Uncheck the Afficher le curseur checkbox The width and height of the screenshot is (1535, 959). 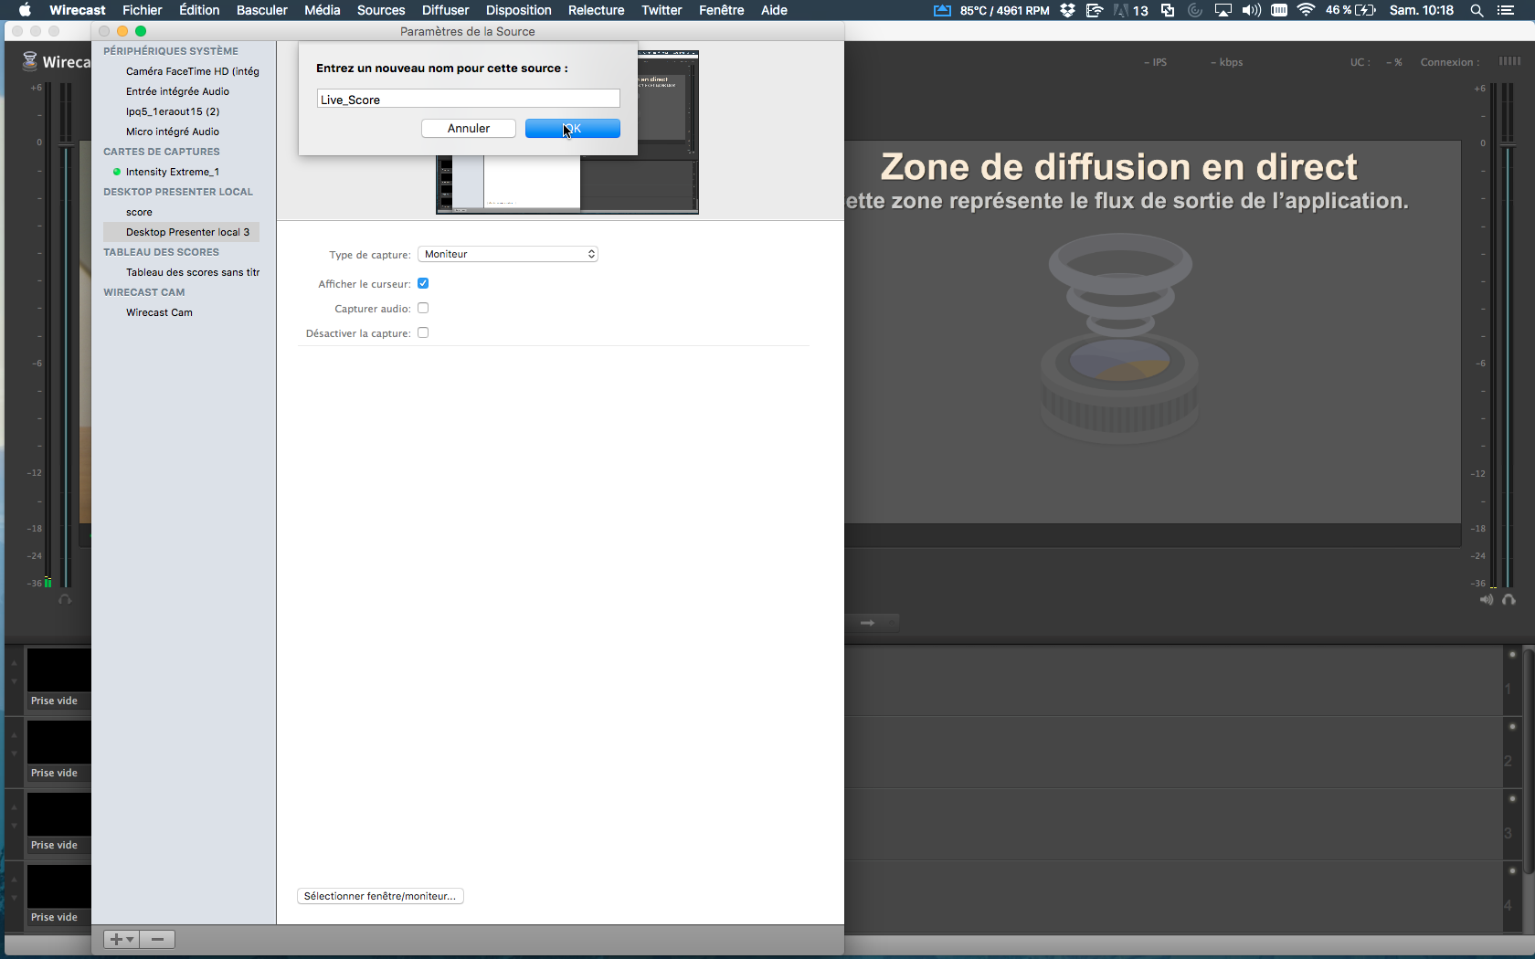[423, 283]
